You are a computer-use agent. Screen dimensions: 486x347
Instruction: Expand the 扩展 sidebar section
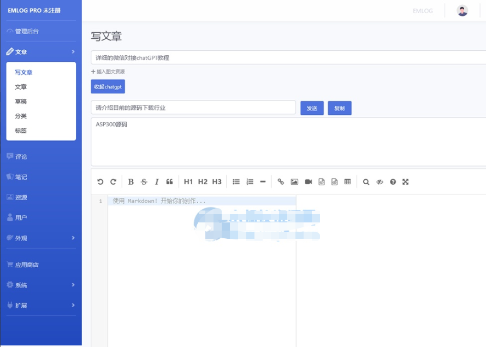21,305
